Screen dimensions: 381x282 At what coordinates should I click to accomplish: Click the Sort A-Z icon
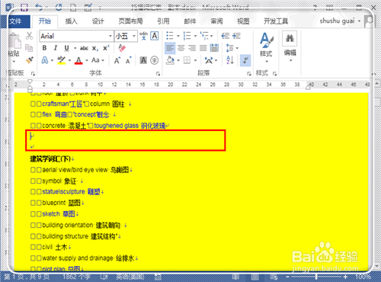coord(229,60)
